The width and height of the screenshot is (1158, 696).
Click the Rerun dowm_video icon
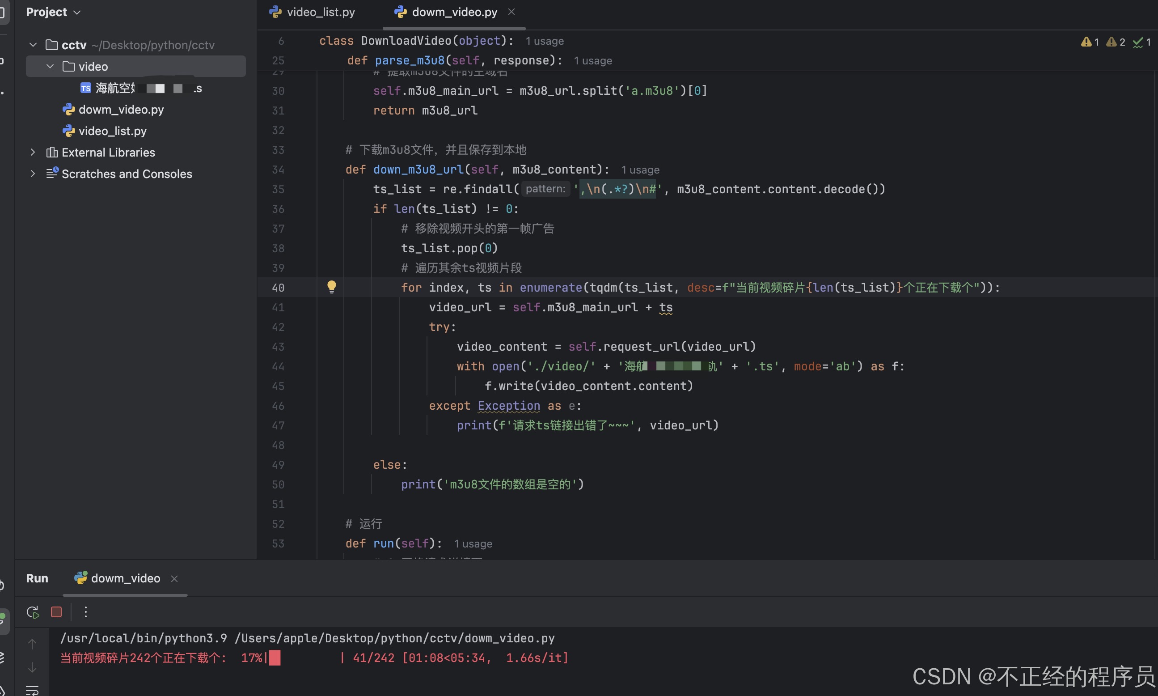(33, 612)
